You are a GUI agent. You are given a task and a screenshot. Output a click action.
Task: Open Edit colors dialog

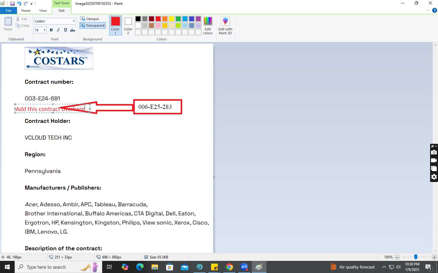point(208,25)
